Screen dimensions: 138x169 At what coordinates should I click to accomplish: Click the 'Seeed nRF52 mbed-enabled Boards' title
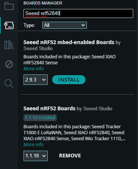[69, 42]
